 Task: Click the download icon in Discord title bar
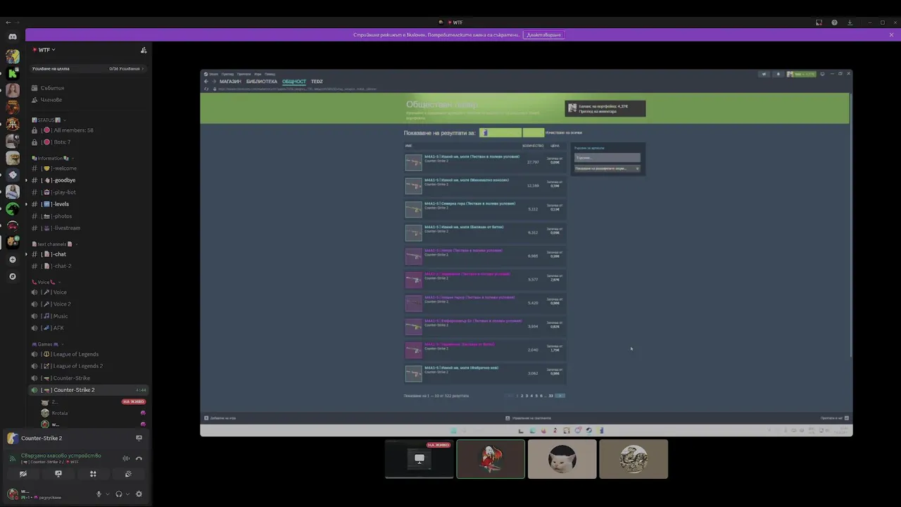850,23
